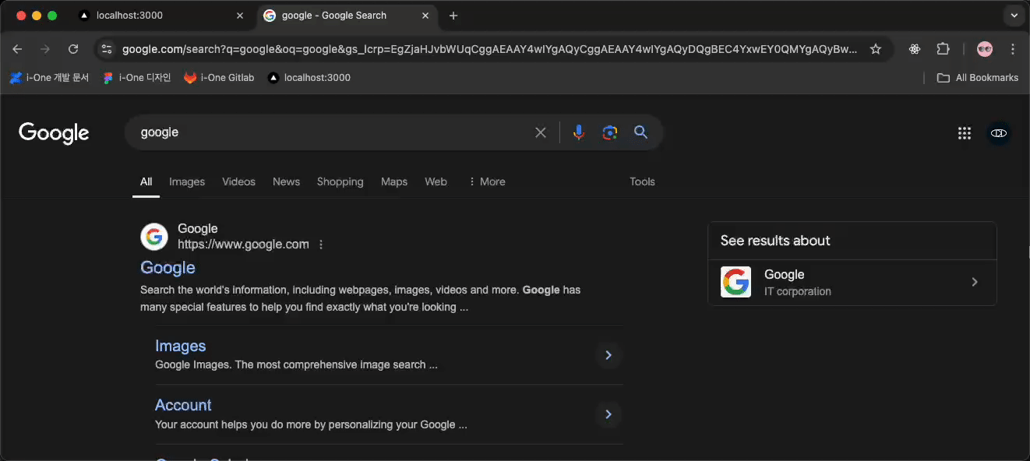The image size is (1030, 461).
Task: Click the voice search microphone icon
Action: (578, 132)
